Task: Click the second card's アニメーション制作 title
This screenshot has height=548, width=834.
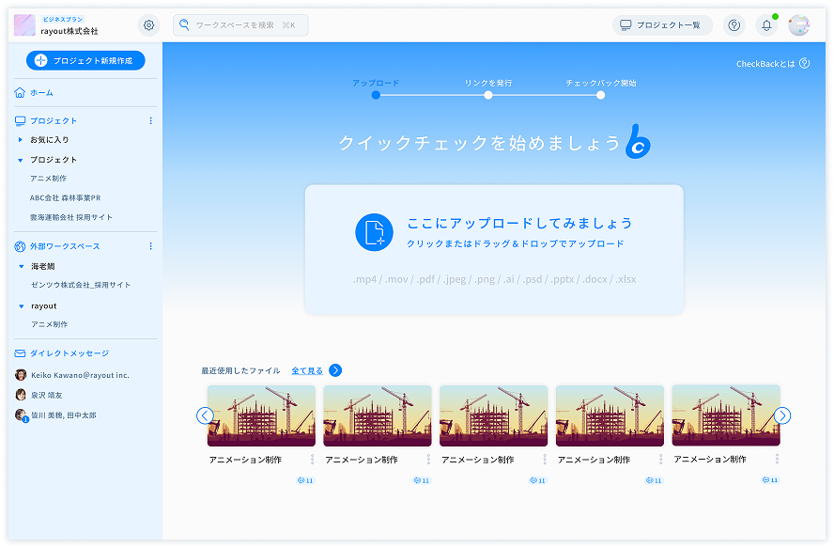Action: [362, 460]
